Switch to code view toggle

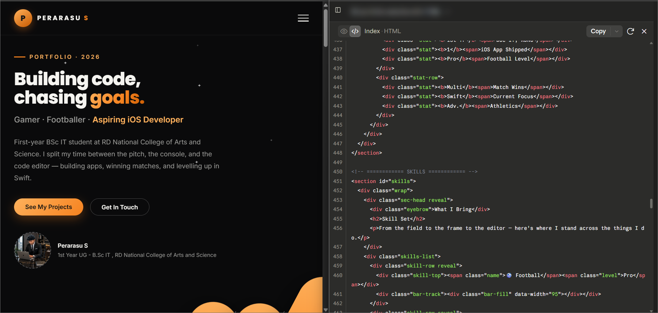tap(355, 31)
